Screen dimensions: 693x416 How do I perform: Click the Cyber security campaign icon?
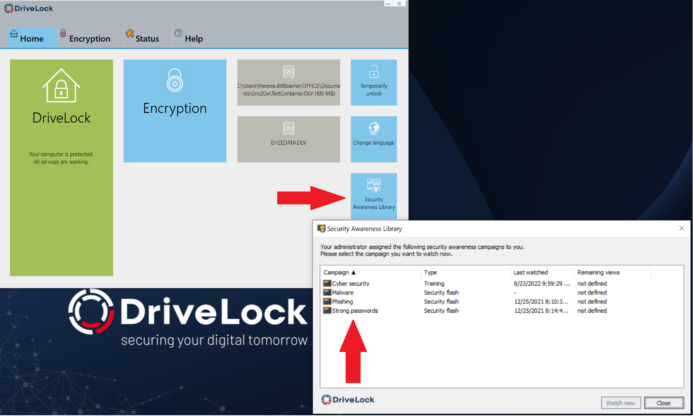[x=327, y=283]
